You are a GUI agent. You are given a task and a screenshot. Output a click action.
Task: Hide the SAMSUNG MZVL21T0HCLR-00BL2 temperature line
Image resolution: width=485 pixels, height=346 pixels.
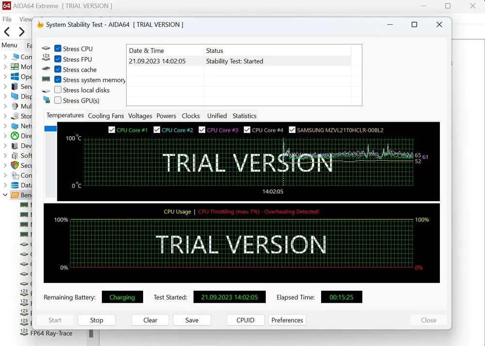pos(292,130)
